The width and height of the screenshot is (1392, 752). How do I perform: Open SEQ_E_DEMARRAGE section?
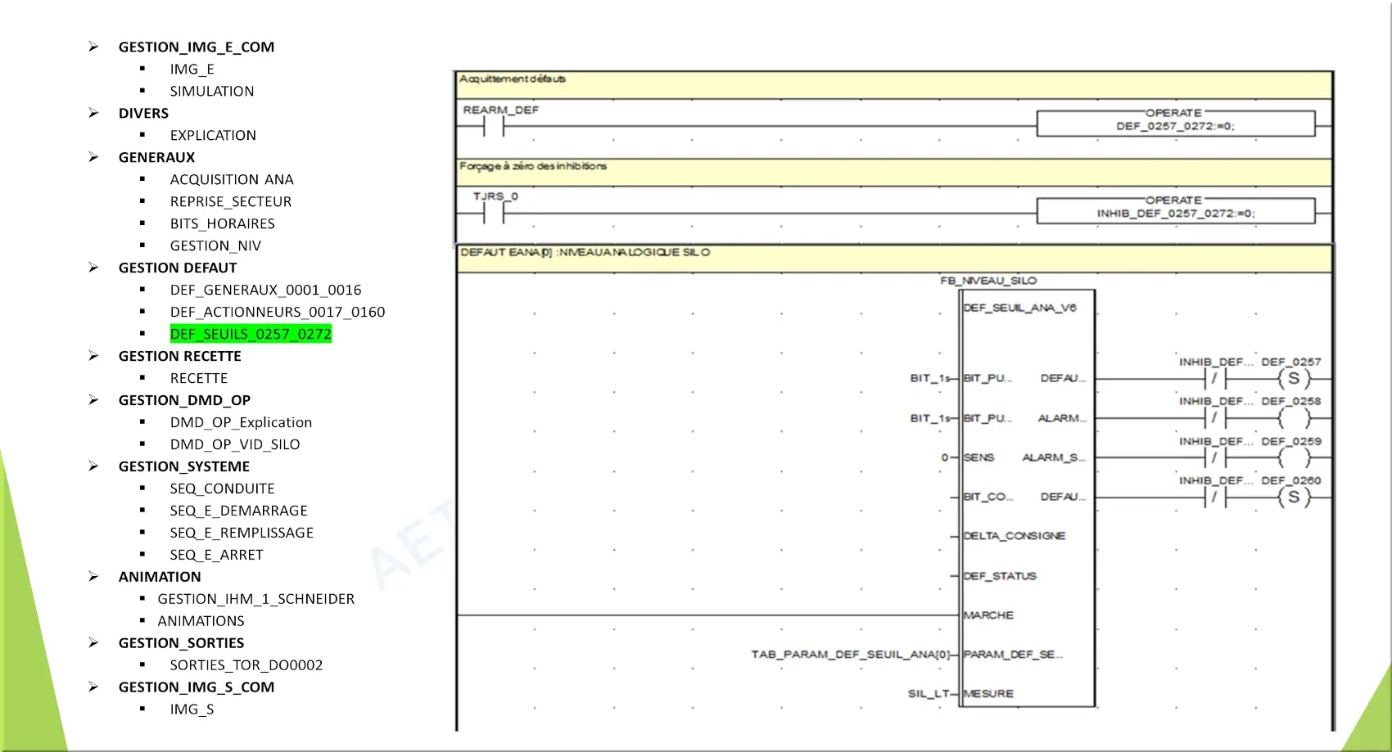click(239, 511)
